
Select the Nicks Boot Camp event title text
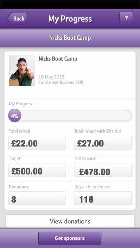pos(58,59)
